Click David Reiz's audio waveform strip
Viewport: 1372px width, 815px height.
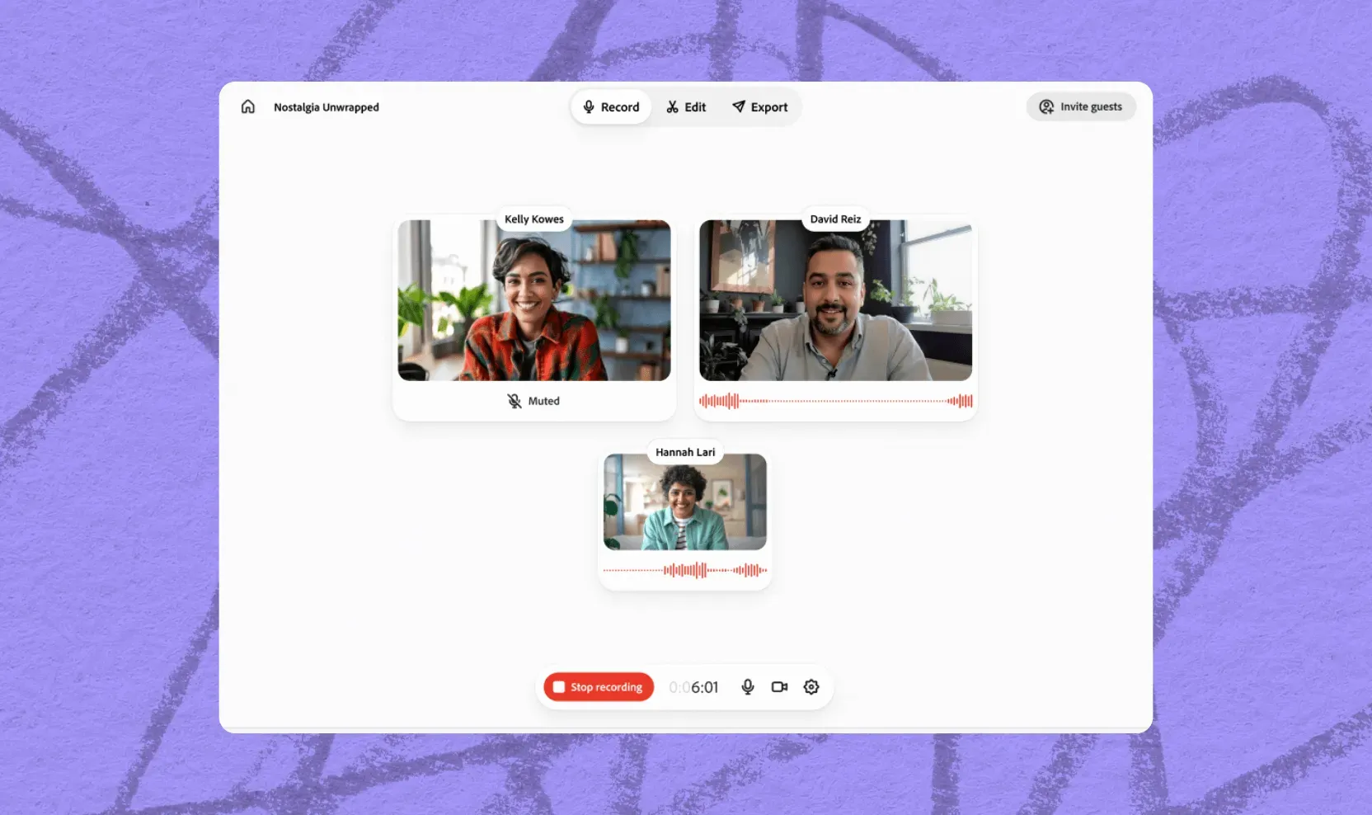click(835, 401)
